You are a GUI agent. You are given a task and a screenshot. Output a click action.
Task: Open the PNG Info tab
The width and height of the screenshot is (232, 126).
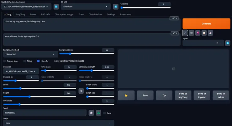coord(45,14)
